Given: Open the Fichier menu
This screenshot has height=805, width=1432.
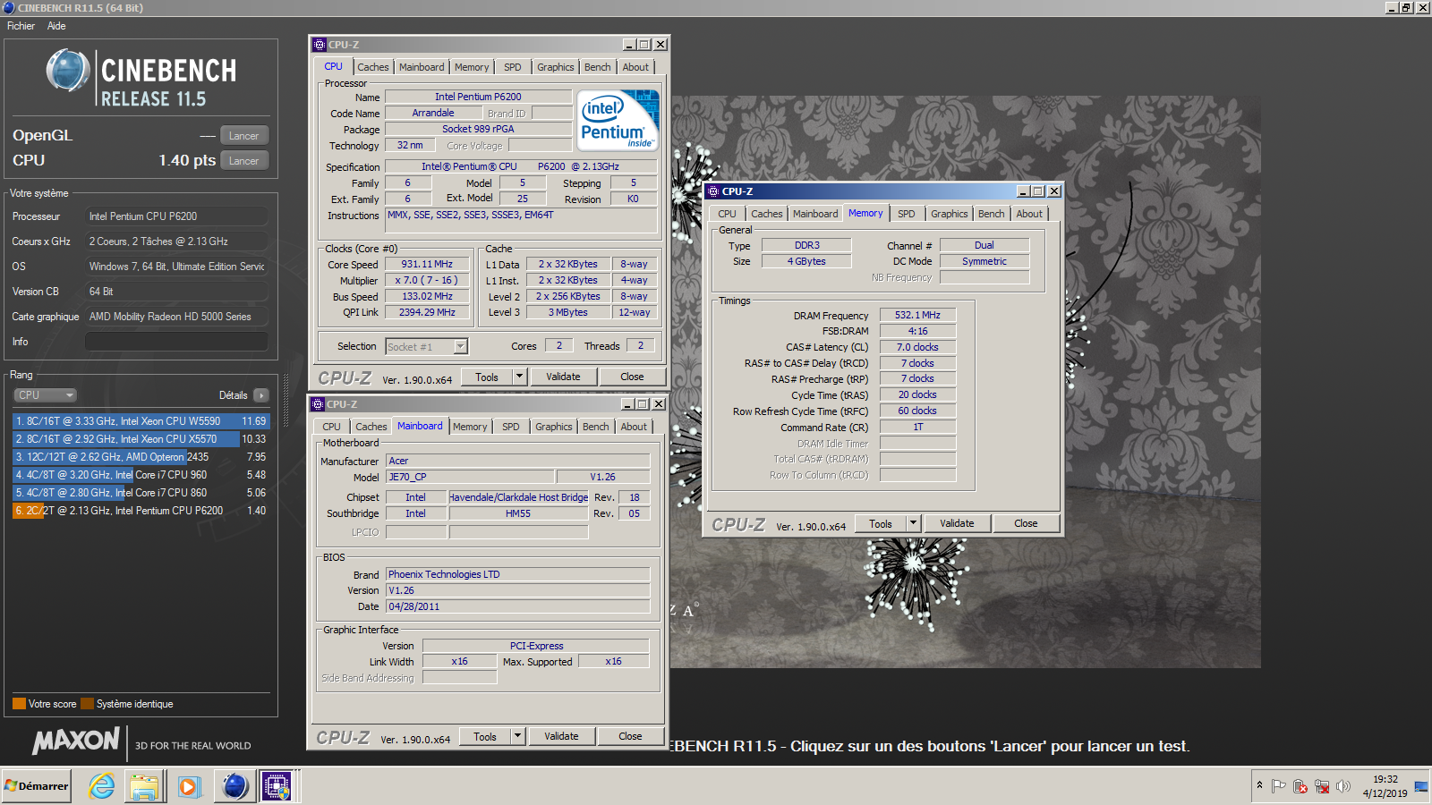Looking at the screenshot, I should [21, 26].
